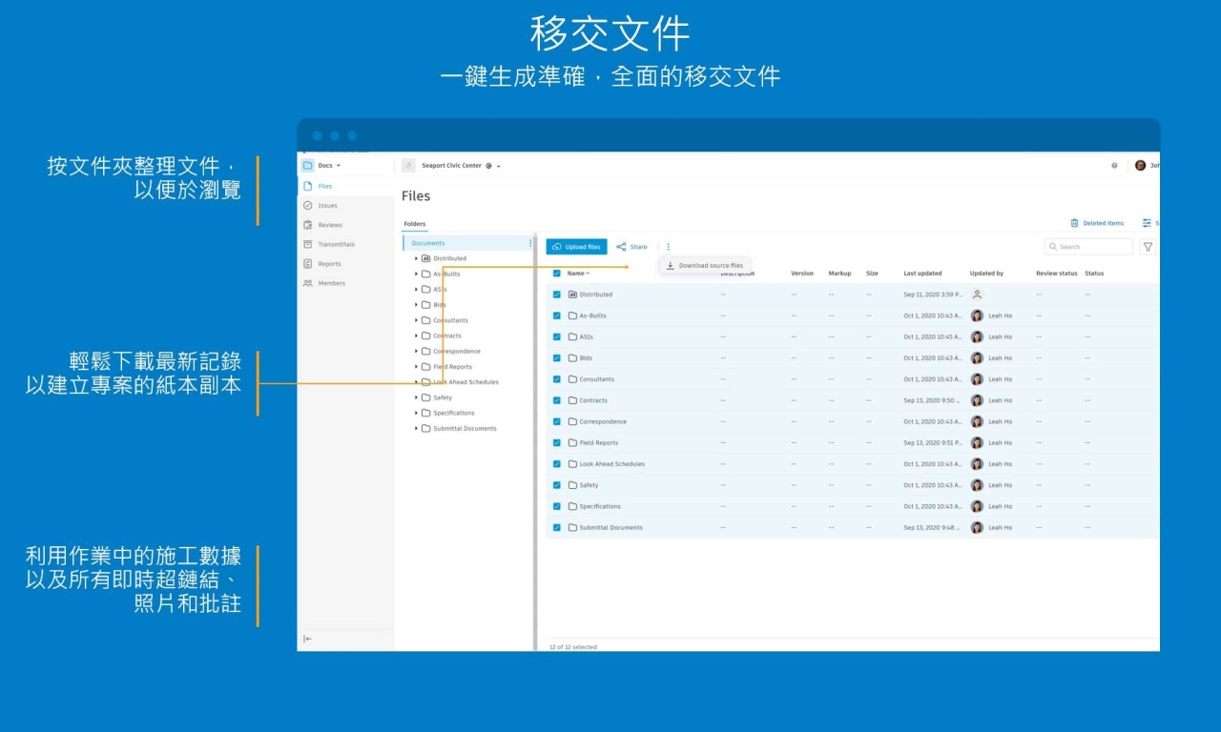Open the Reports sidebar icon
The image size is (1221, 732).
(x=308, y=264)
